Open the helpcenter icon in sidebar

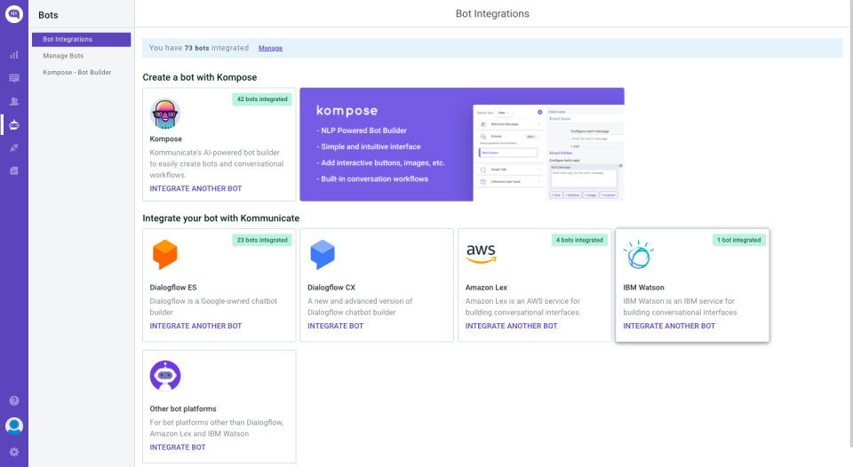point(14,170)
